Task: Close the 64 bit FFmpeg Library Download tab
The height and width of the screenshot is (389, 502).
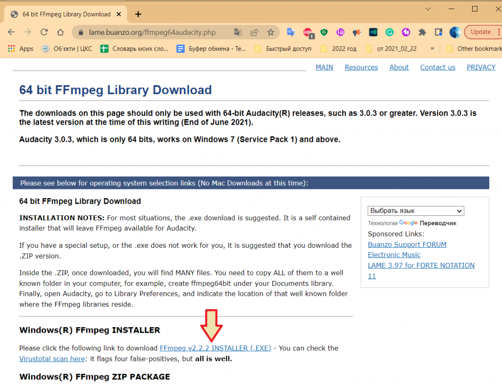Action: click(x=119, y=14)
